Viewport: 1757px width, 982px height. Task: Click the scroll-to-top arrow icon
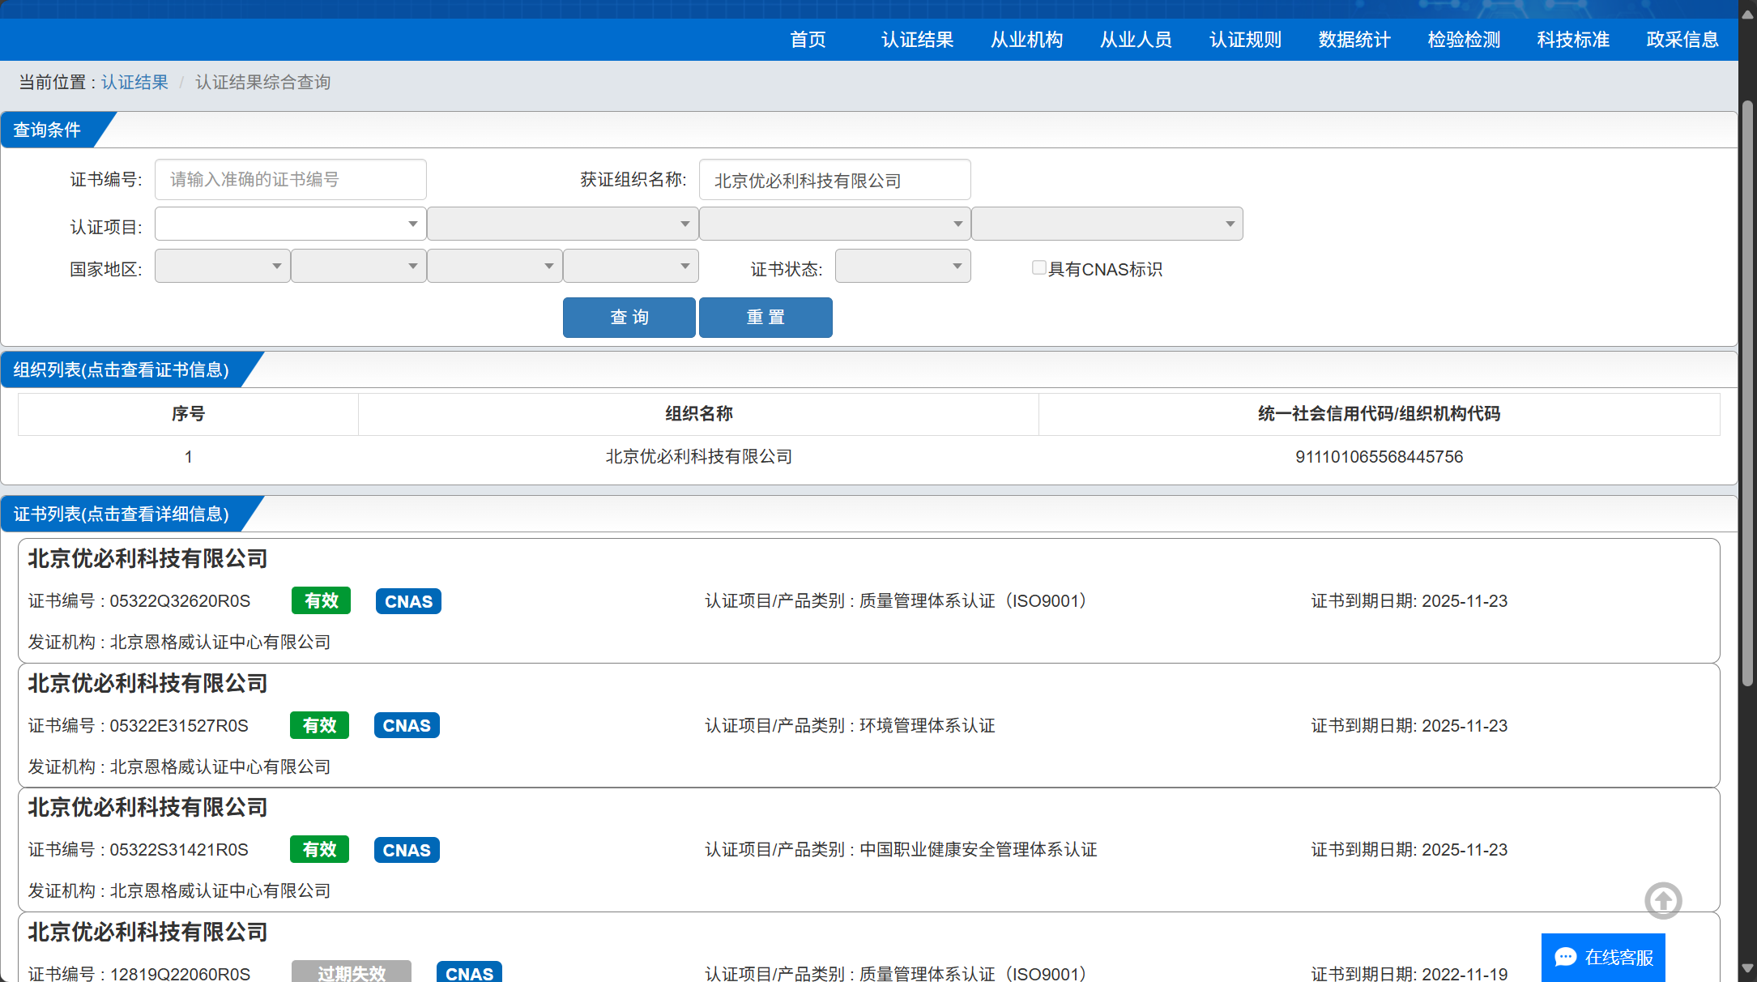[x=1662, y=900]
